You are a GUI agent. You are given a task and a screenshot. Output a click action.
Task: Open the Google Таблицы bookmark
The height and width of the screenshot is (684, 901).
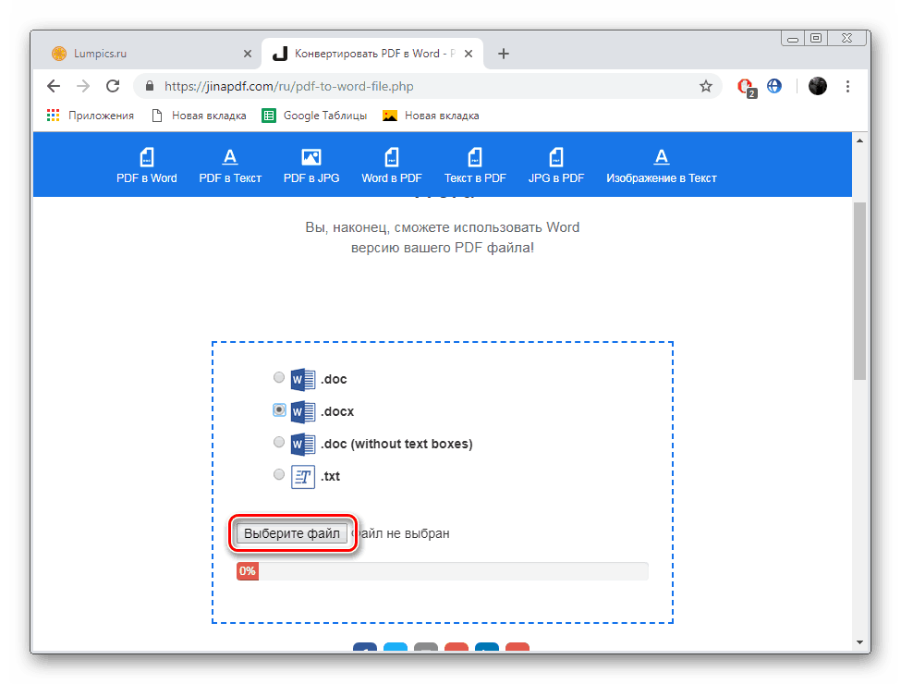click(314, 116)
